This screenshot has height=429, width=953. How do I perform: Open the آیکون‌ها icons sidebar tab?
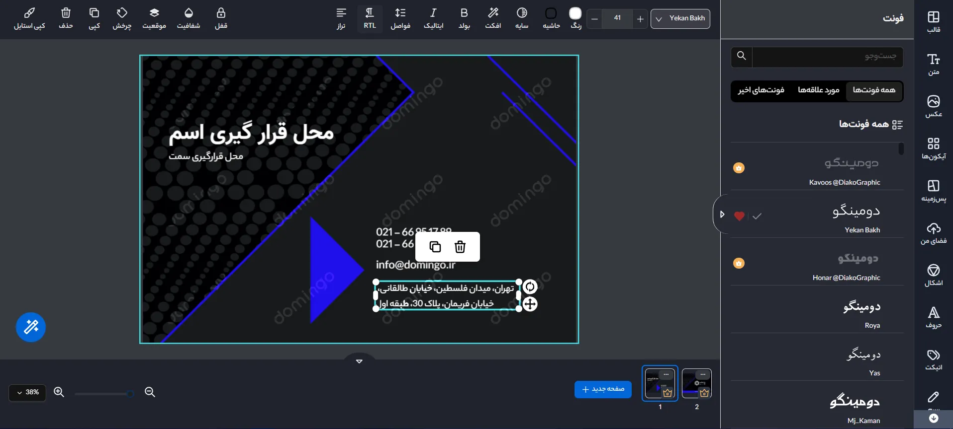tap(933, 148)
